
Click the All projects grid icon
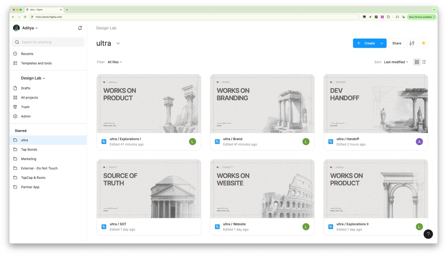coord(15,97)
